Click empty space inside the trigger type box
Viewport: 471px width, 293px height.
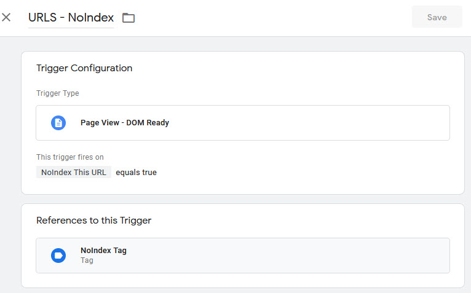pyautogui.click(x=307, y=123)
